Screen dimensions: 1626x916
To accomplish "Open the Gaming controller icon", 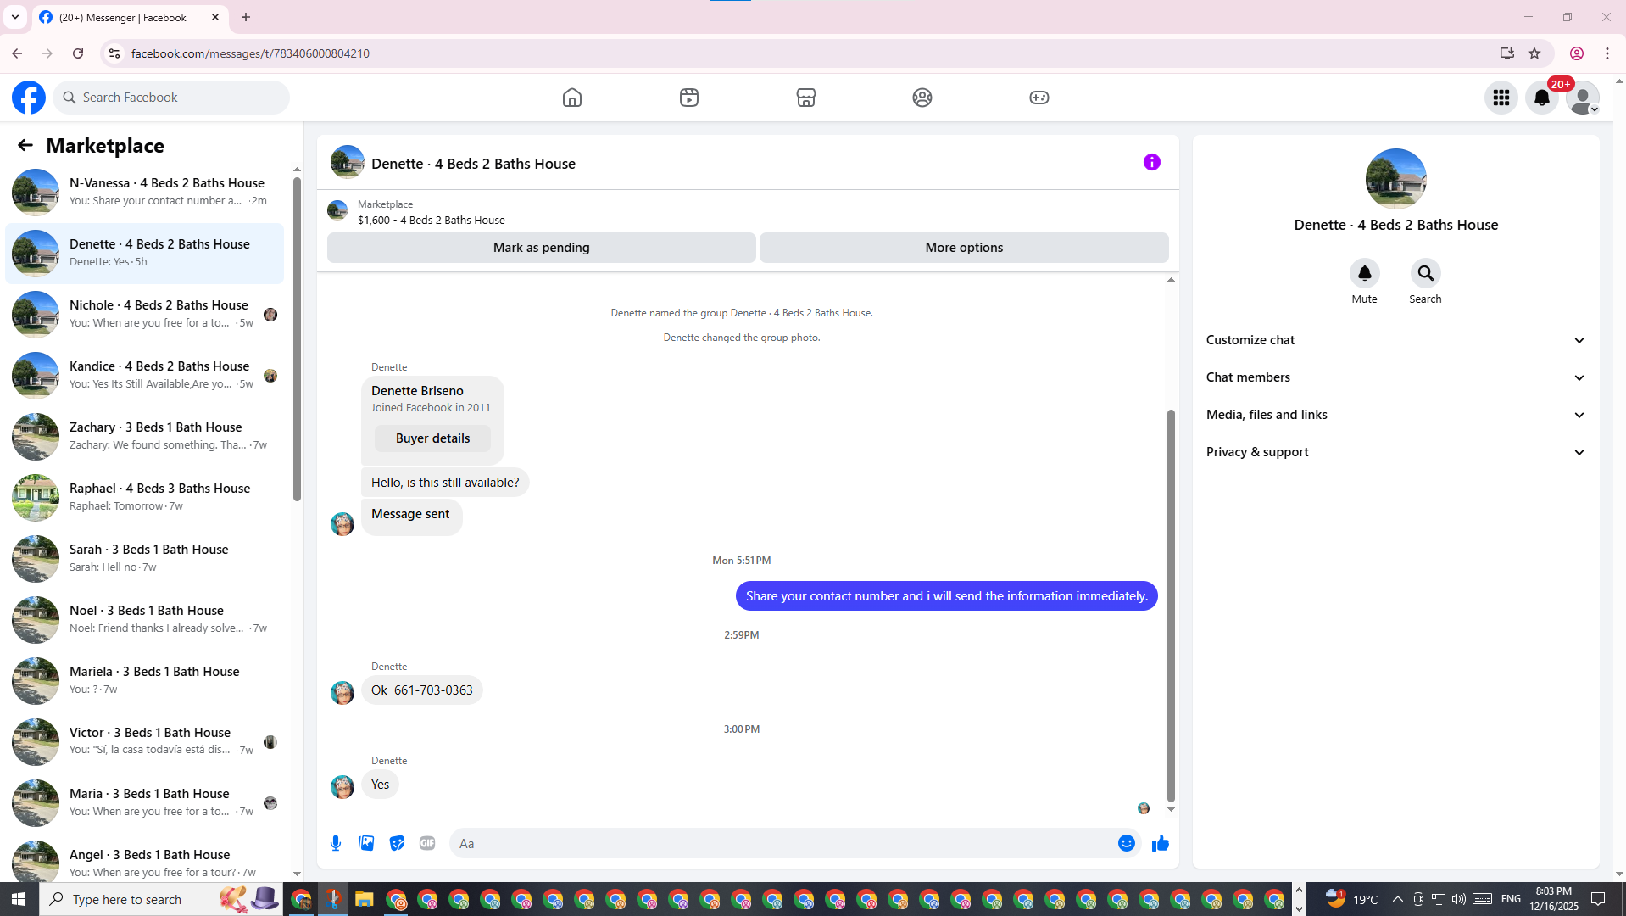I will click(1039, 98).
